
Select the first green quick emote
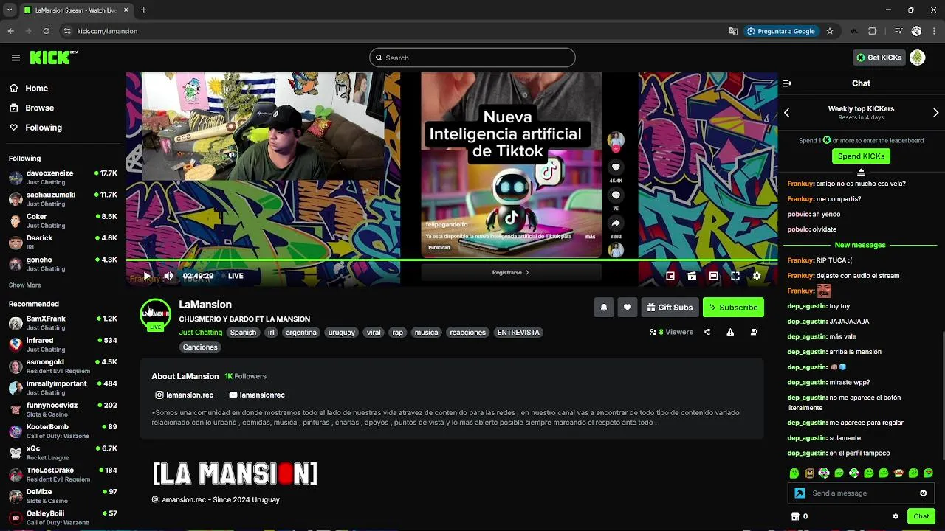click(794, 473)
